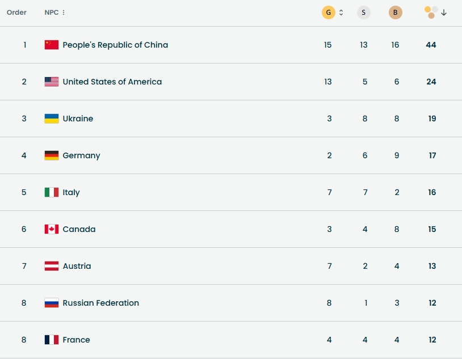Click the sort chevron beside the G header

[x=341, y=12]
